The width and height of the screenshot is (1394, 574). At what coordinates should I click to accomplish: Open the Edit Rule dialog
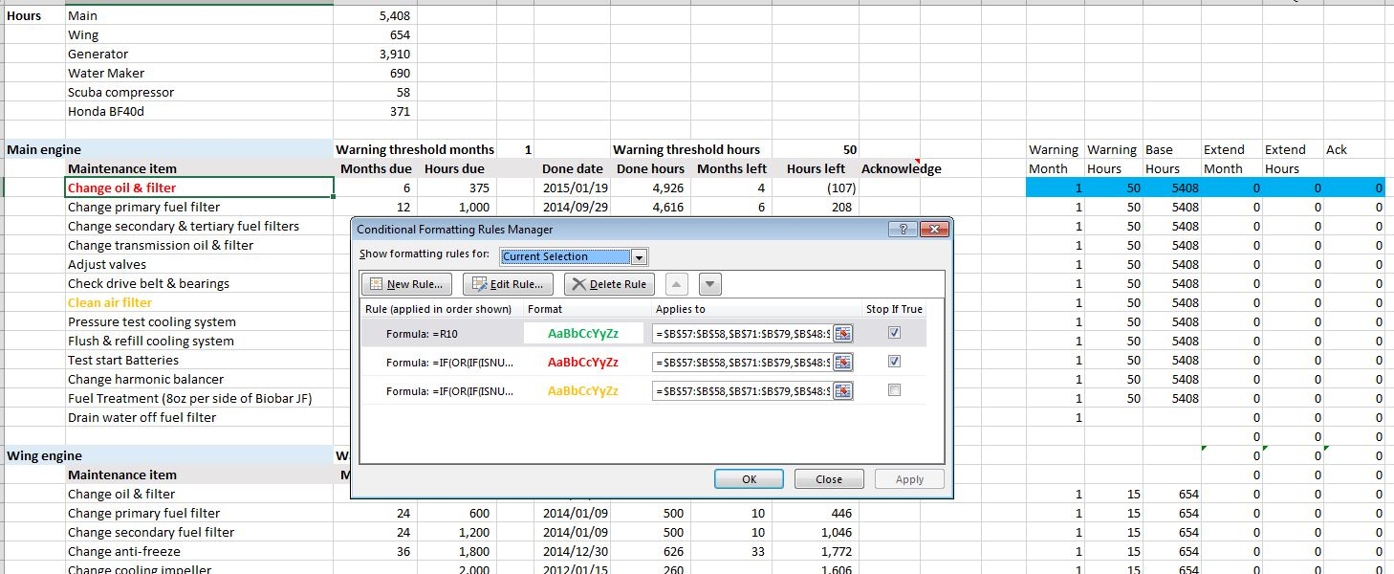pyautogui.click(x=508, y=284)
